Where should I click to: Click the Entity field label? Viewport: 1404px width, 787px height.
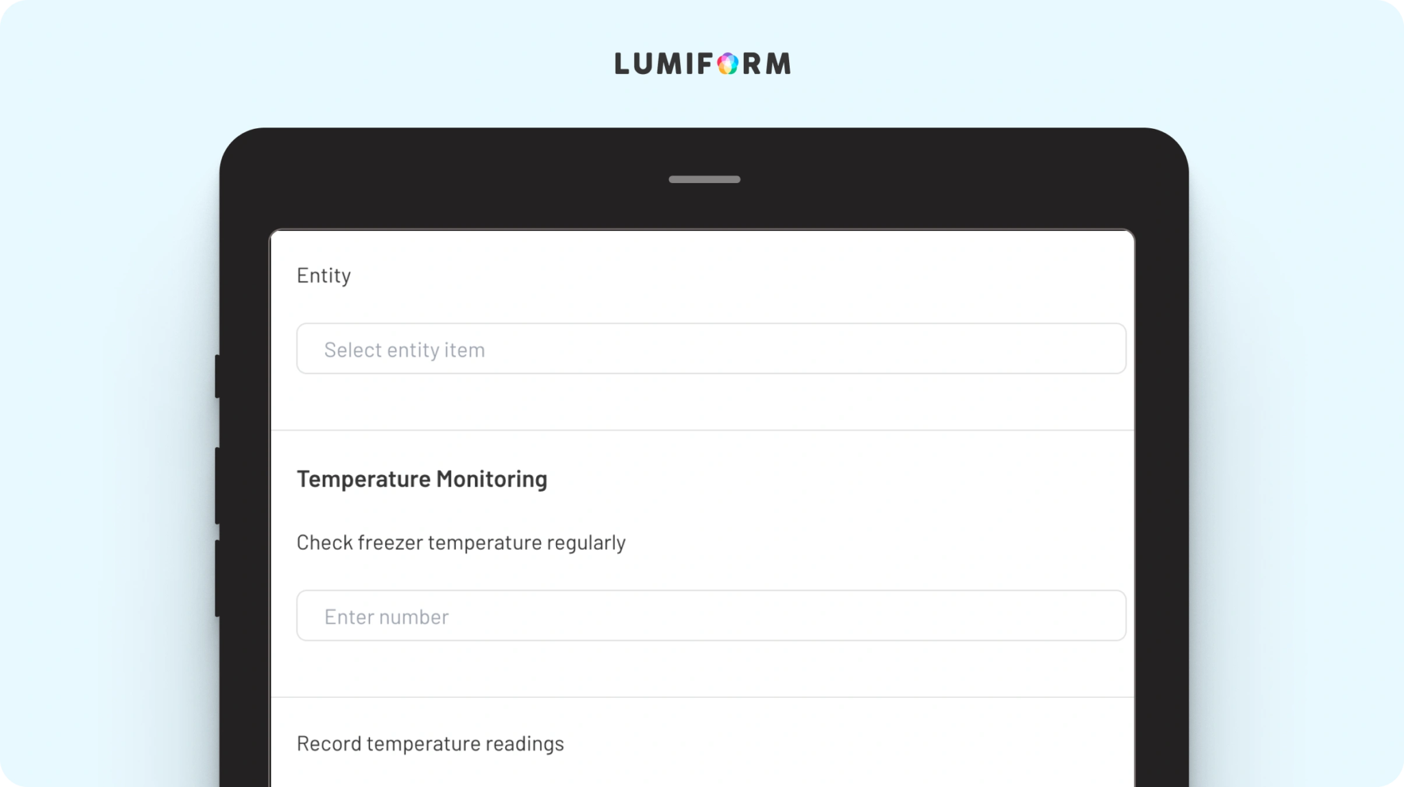pyautogui.click(x=324, y=276)
